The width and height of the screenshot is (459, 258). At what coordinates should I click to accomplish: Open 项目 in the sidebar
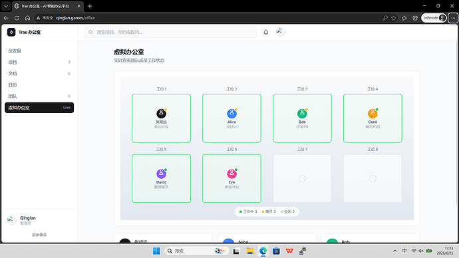[39, 63]
